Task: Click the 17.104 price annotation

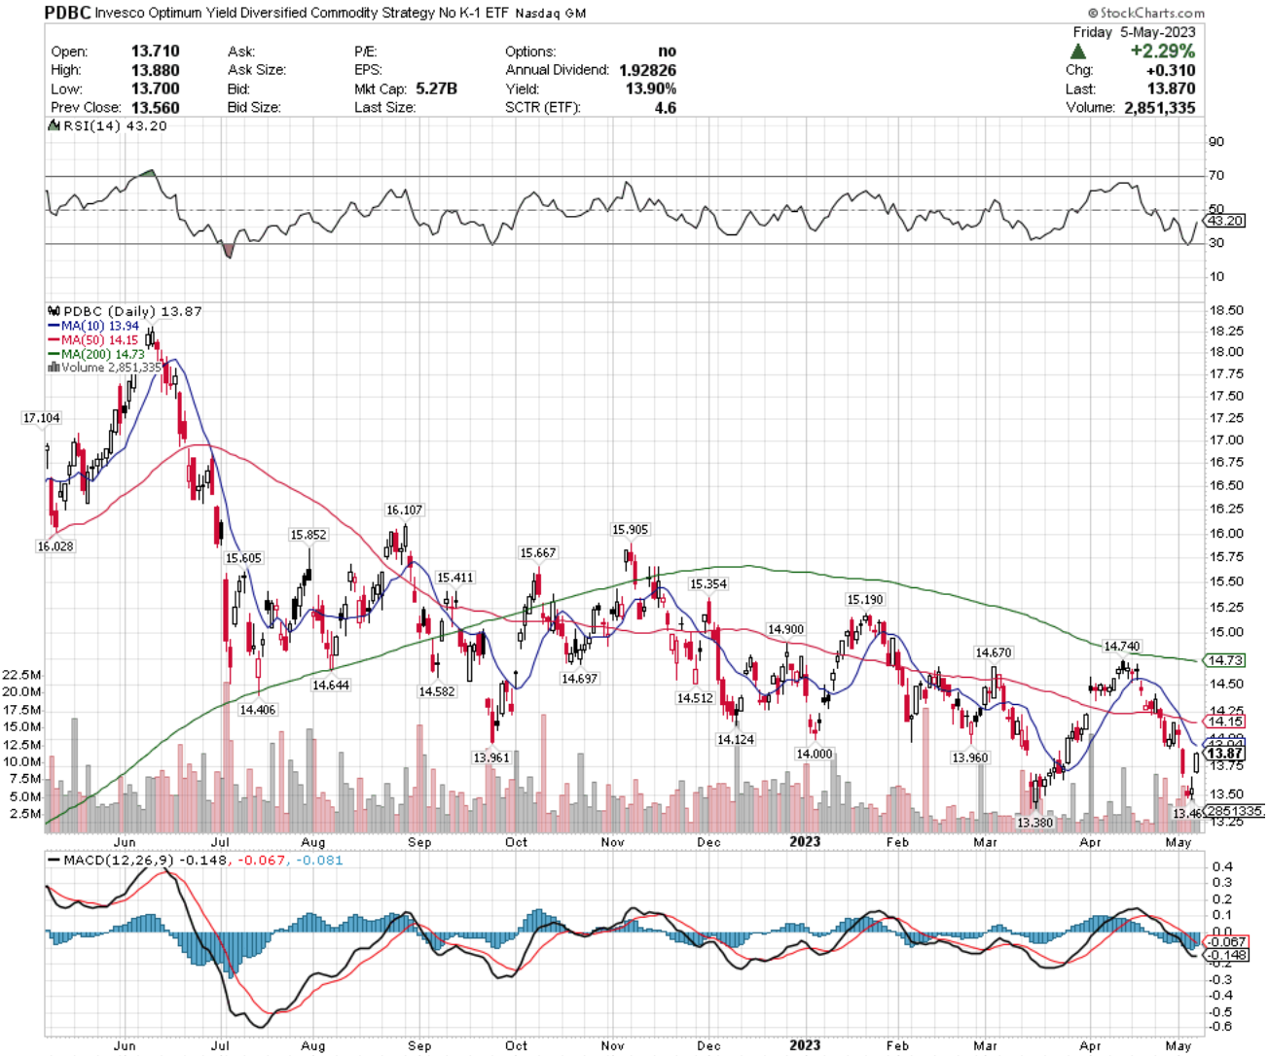Action: (42, 418)
